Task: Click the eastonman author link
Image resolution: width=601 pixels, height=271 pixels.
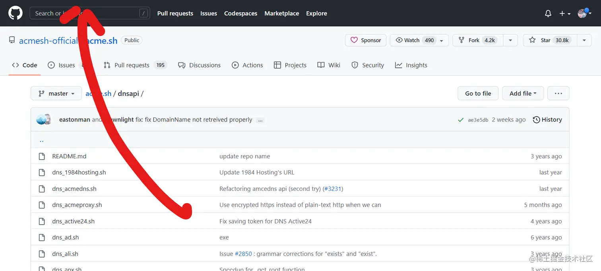Action: click(75, 119)
